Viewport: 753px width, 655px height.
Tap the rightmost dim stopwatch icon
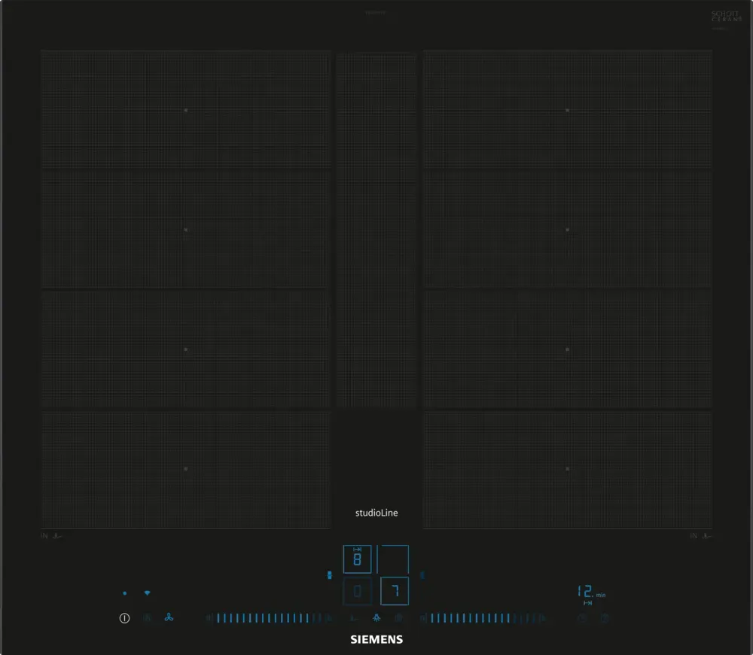(x=605, y=618)
